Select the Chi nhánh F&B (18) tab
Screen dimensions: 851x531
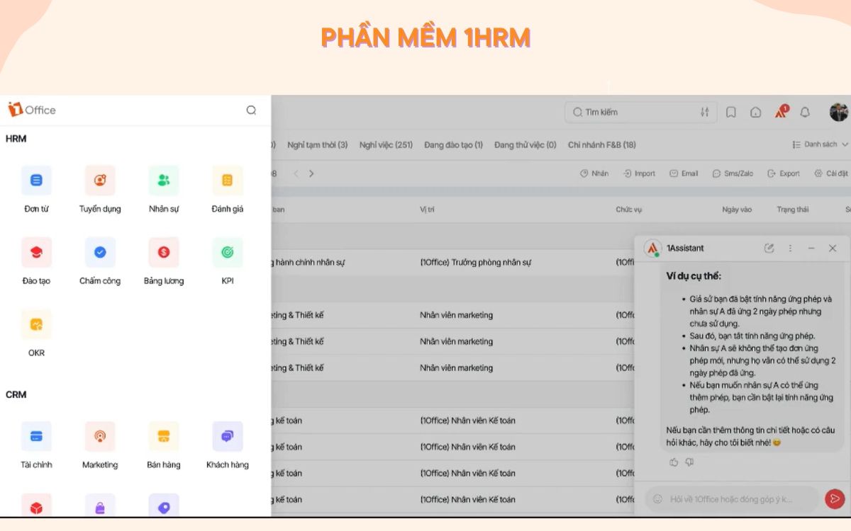coord(602,144)
